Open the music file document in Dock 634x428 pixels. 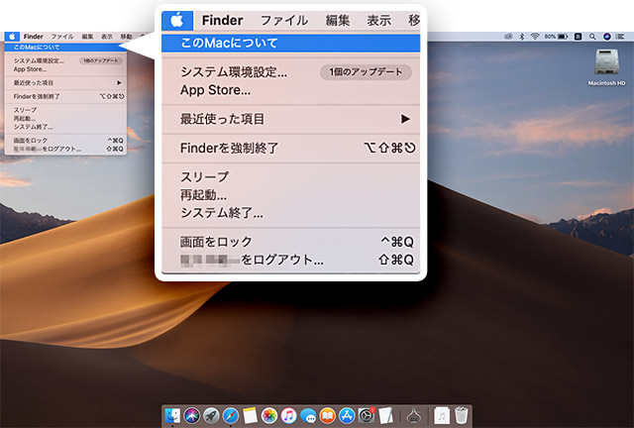[x=442, y=415]
